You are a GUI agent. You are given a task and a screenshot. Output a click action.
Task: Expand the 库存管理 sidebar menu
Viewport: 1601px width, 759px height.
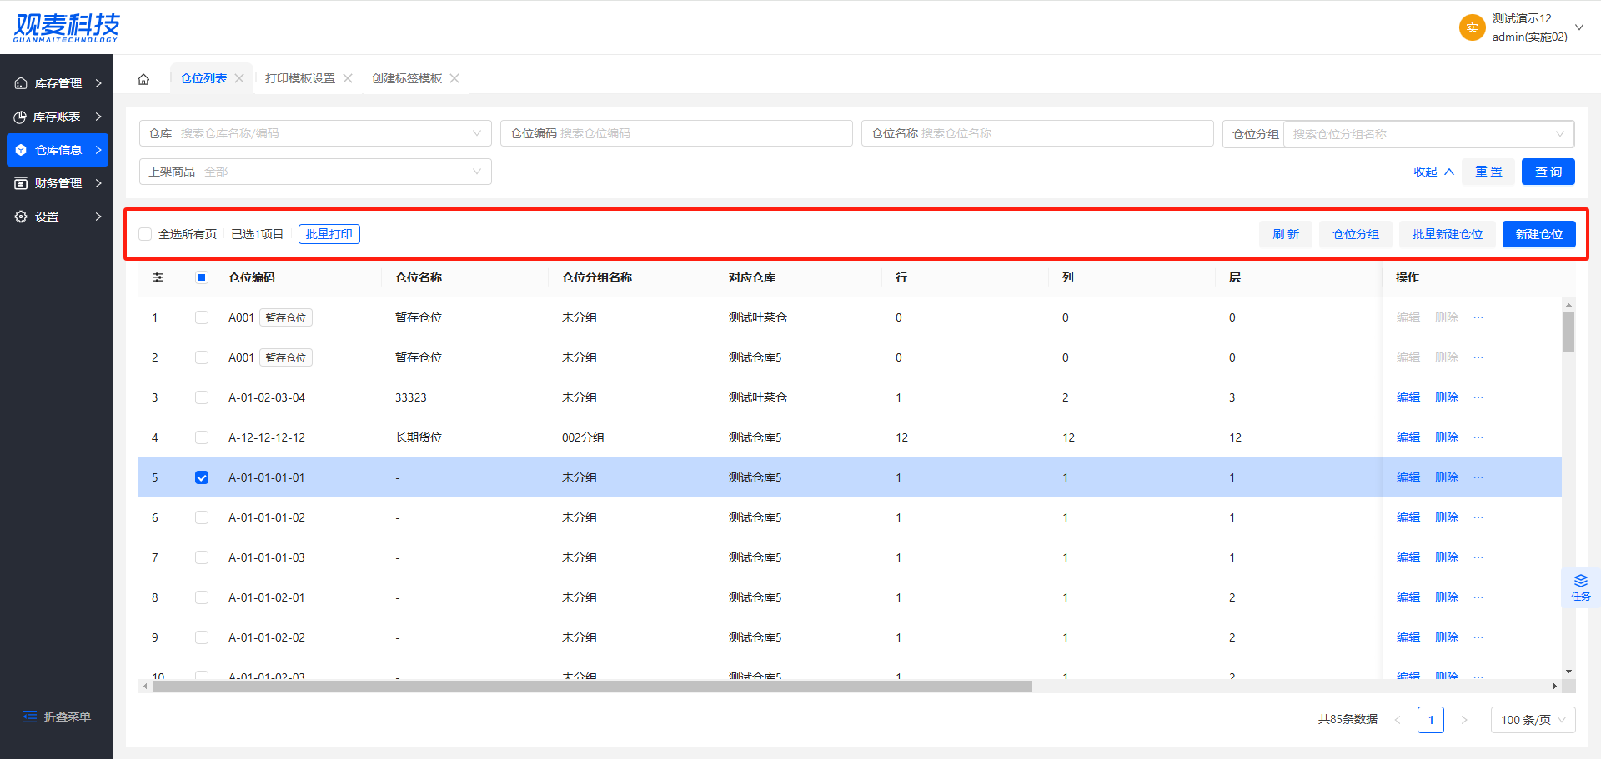(57, 83)
